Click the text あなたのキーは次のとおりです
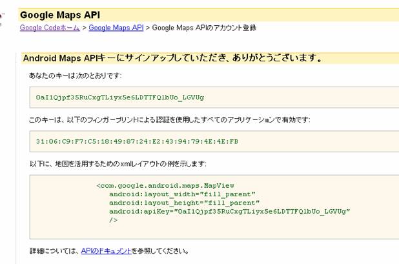The width and height of the screenshot is (399, 264). 75,76
